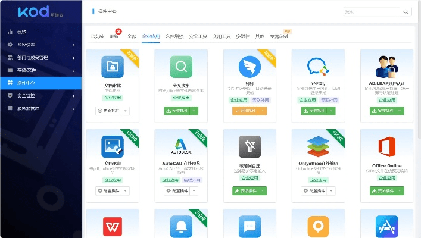Switch to the 已安装 tab
Image resolution: width=421 pixels, height=238 pixels.
[x=97, y=36]
